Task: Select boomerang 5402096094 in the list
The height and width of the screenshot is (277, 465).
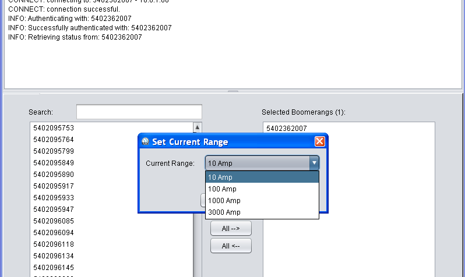Action: coord(111,233)
